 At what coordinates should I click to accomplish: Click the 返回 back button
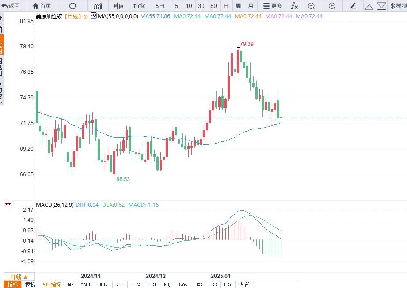coord(11,6)
